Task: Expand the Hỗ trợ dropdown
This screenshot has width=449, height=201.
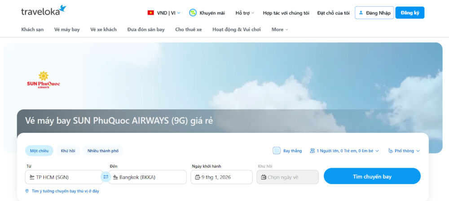Action: coord(245,13)
